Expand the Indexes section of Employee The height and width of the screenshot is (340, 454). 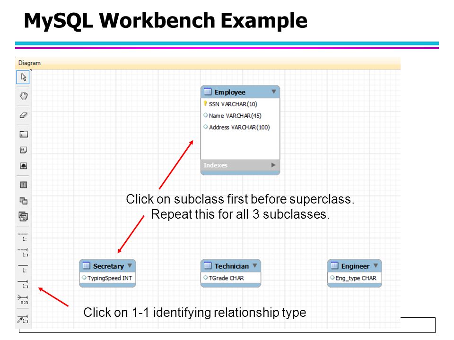click(x=273, y=165)
